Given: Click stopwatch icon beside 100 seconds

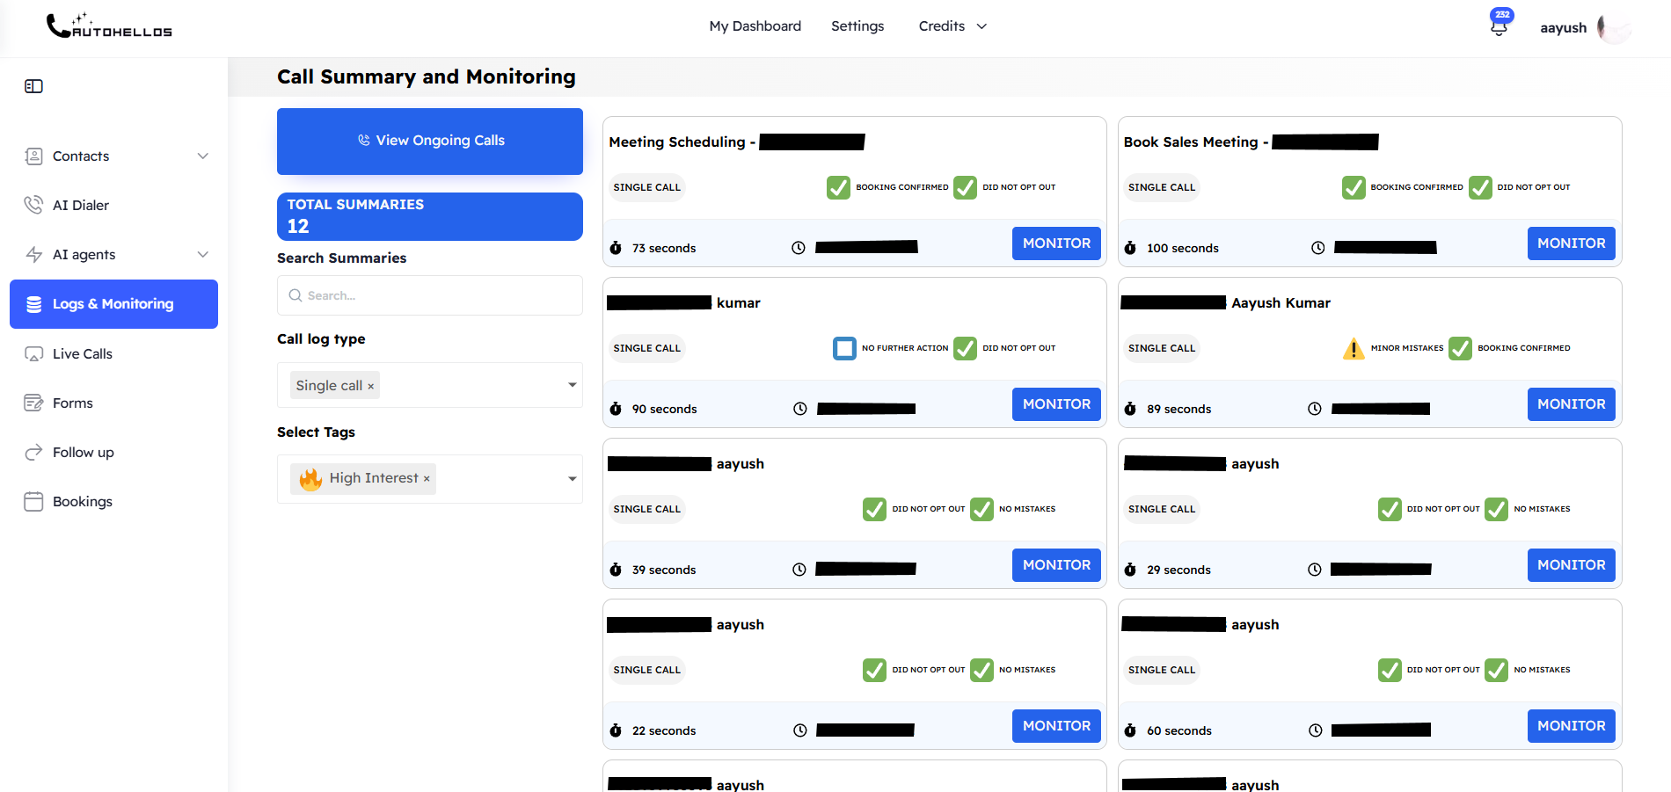Looking at the screenshot, I should click(1130, 249).
